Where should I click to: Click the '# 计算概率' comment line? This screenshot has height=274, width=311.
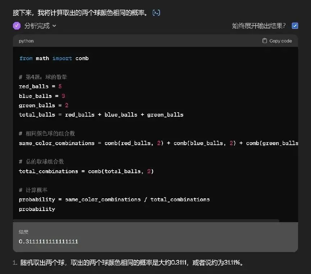(x=33, y=190)
